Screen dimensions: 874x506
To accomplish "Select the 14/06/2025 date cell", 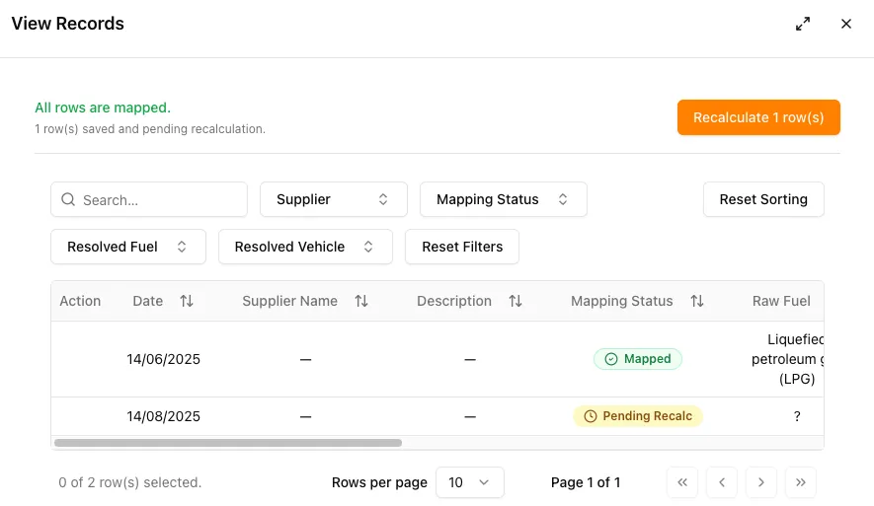I will [x=163, y=359].
